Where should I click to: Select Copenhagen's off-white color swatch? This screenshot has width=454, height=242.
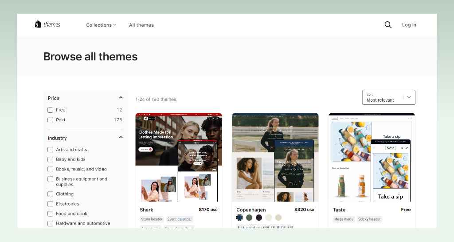269,218
